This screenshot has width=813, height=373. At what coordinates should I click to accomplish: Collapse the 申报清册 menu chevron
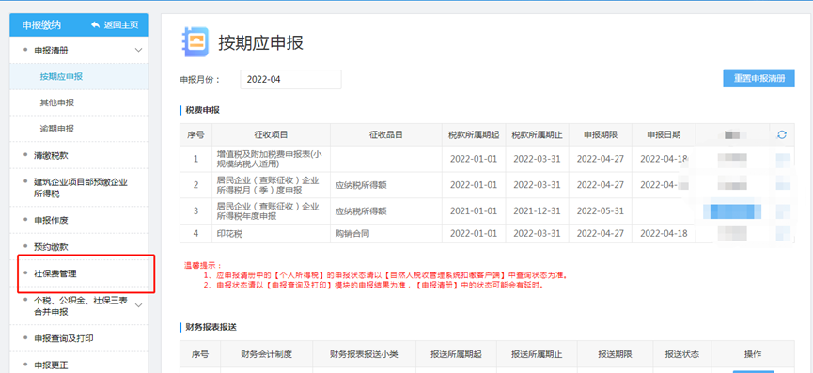138,50
